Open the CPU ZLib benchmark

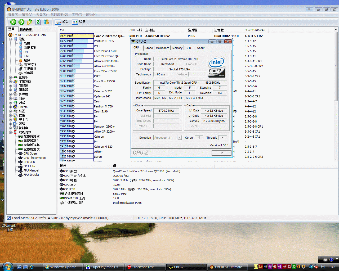point(26,162)
